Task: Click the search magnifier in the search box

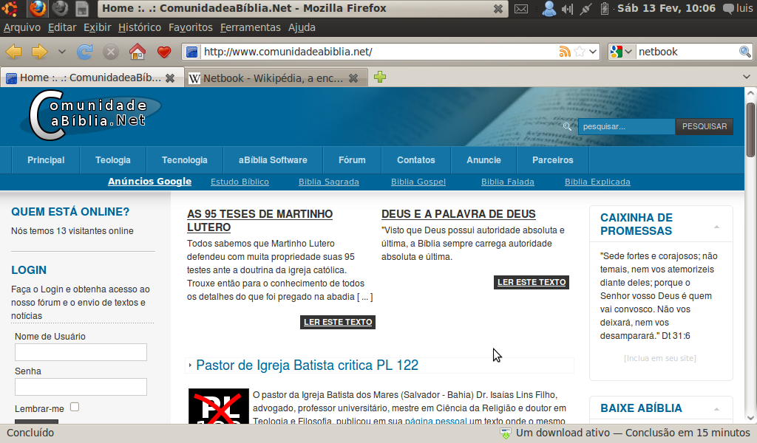Action: pyautogui.click(x=744, y=52)
